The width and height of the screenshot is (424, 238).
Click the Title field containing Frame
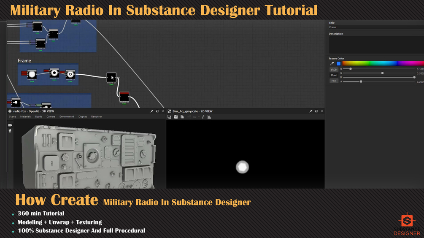376,27
